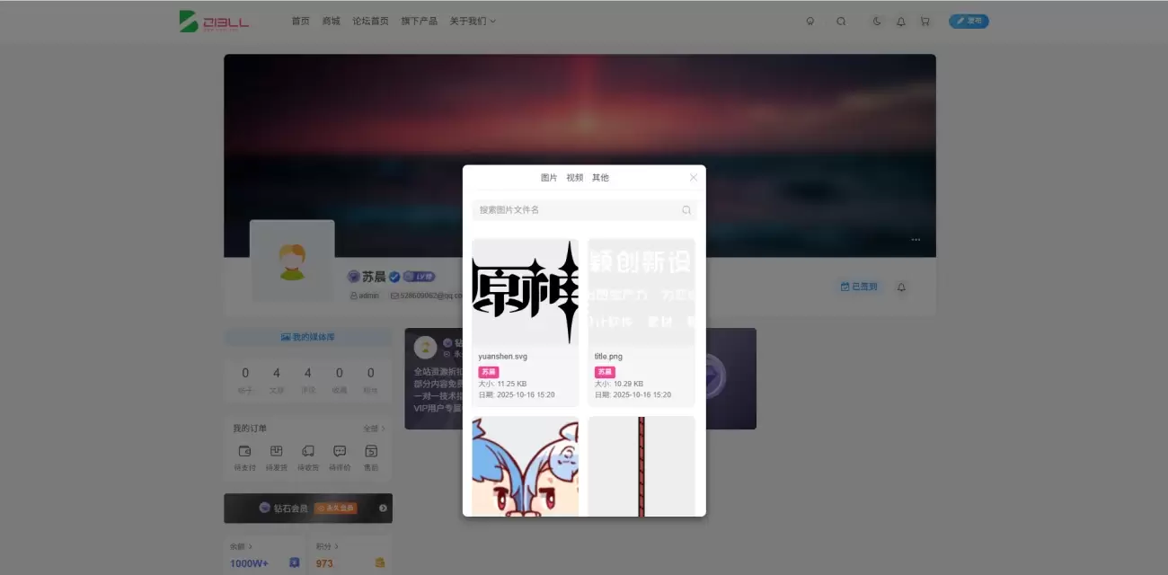Click the header search magnifier icon
Screen dimensions: 1168x575
tap(841, 22)
